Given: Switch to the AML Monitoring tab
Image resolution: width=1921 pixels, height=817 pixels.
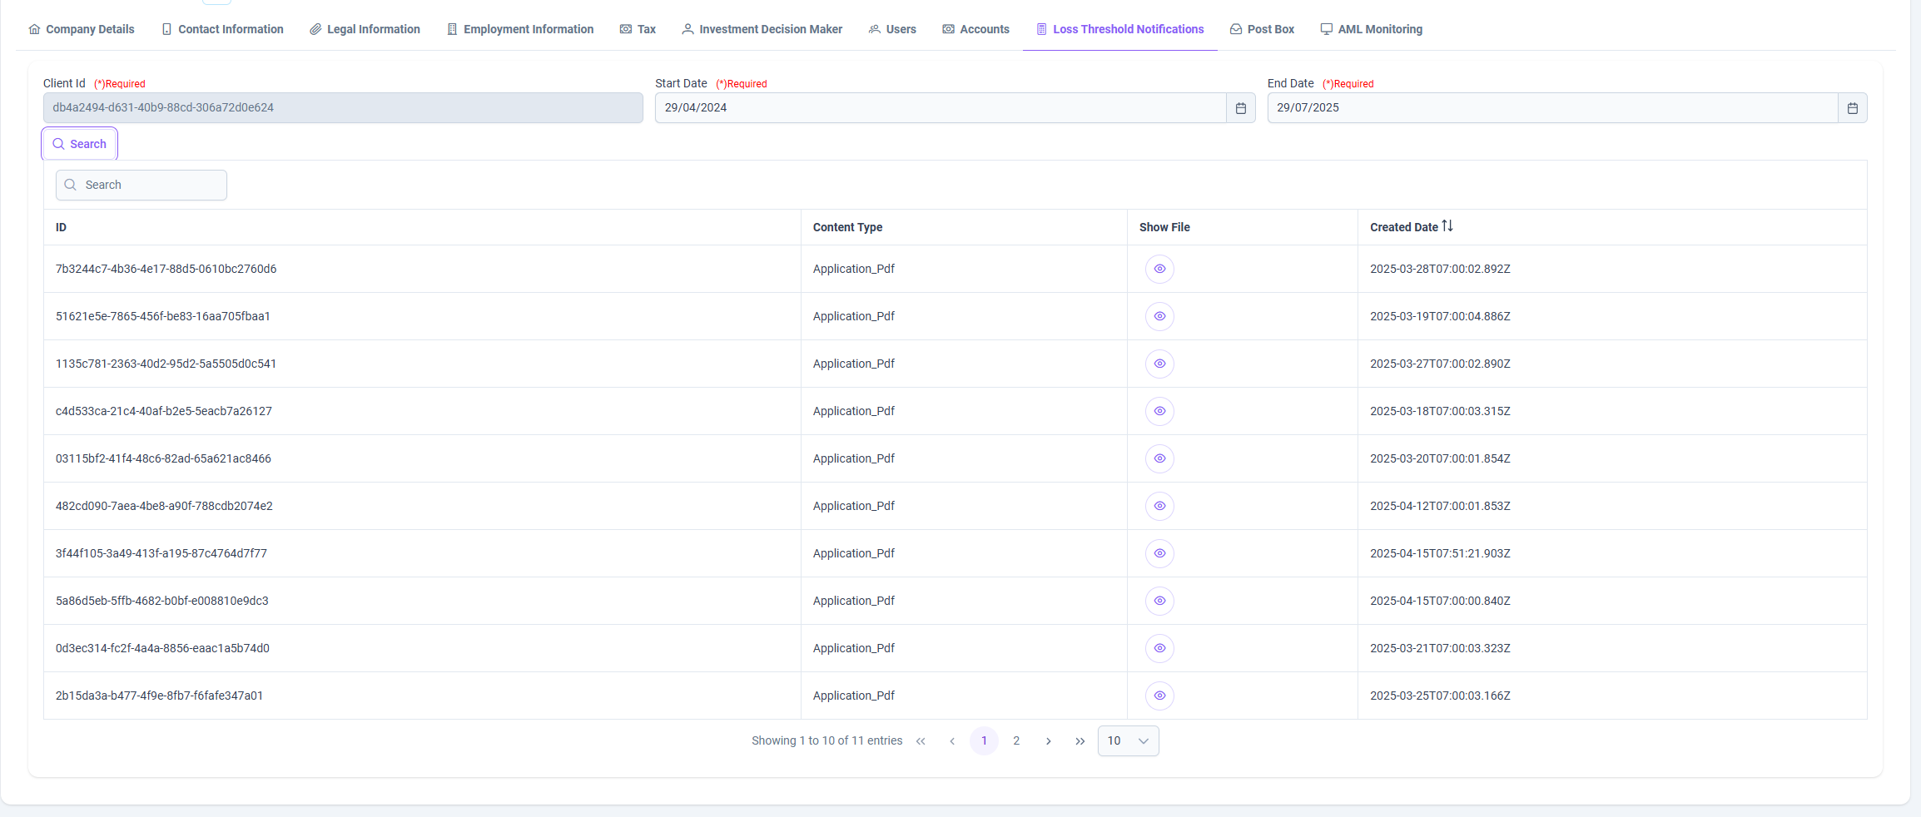Looking at the screenshot, I should [x=1372, y=29].
